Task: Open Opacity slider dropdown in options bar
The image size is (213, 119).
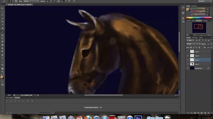Action: click(x=51, y=1)
